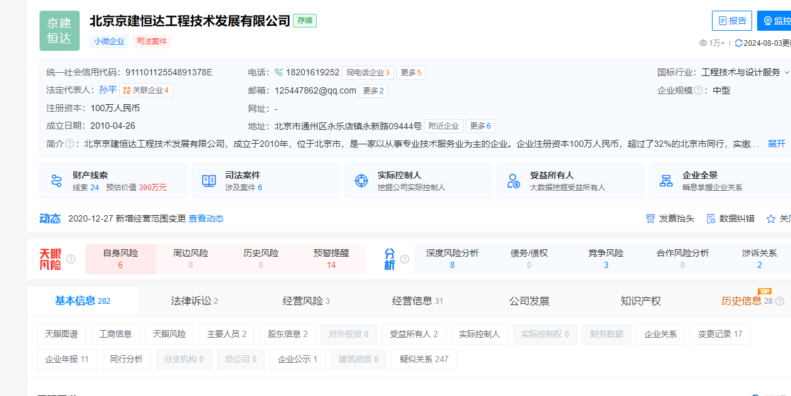Click the 京建恒达 company logo
Screen dimensions: 791x396
tap(60, 31)
